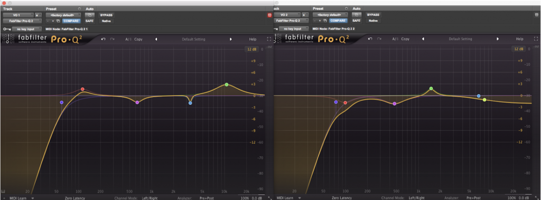Switch A/B state in VO 2 plugin
This screenshot has width=541, height=200.
point(395,39)
